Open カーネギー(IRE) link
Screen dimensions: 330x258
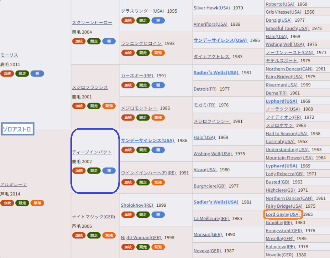click(137, 76)
